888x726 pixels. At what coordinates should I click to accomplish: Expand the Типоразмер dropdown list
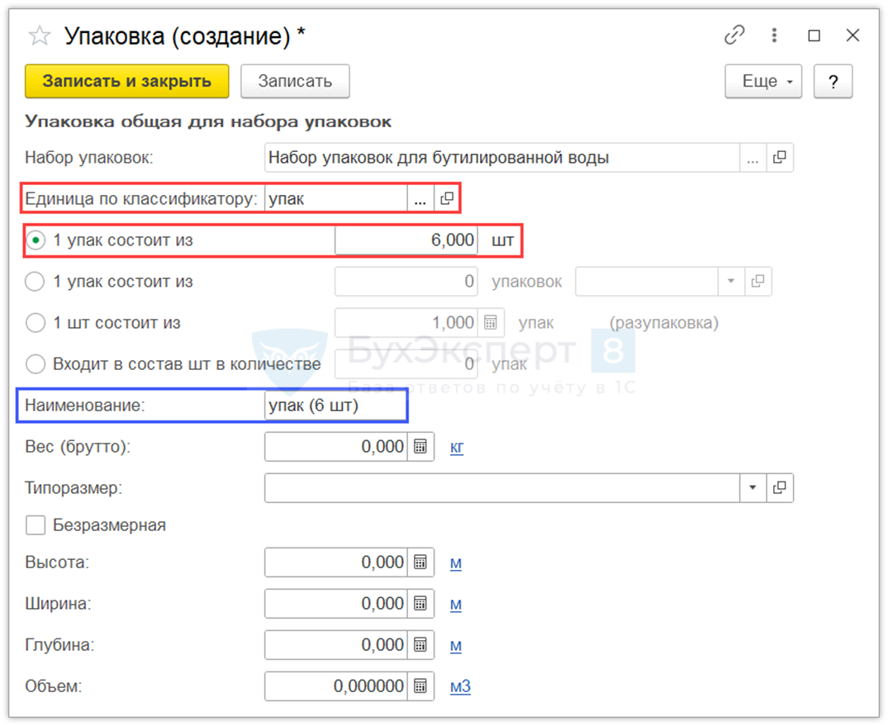[753, 488]
